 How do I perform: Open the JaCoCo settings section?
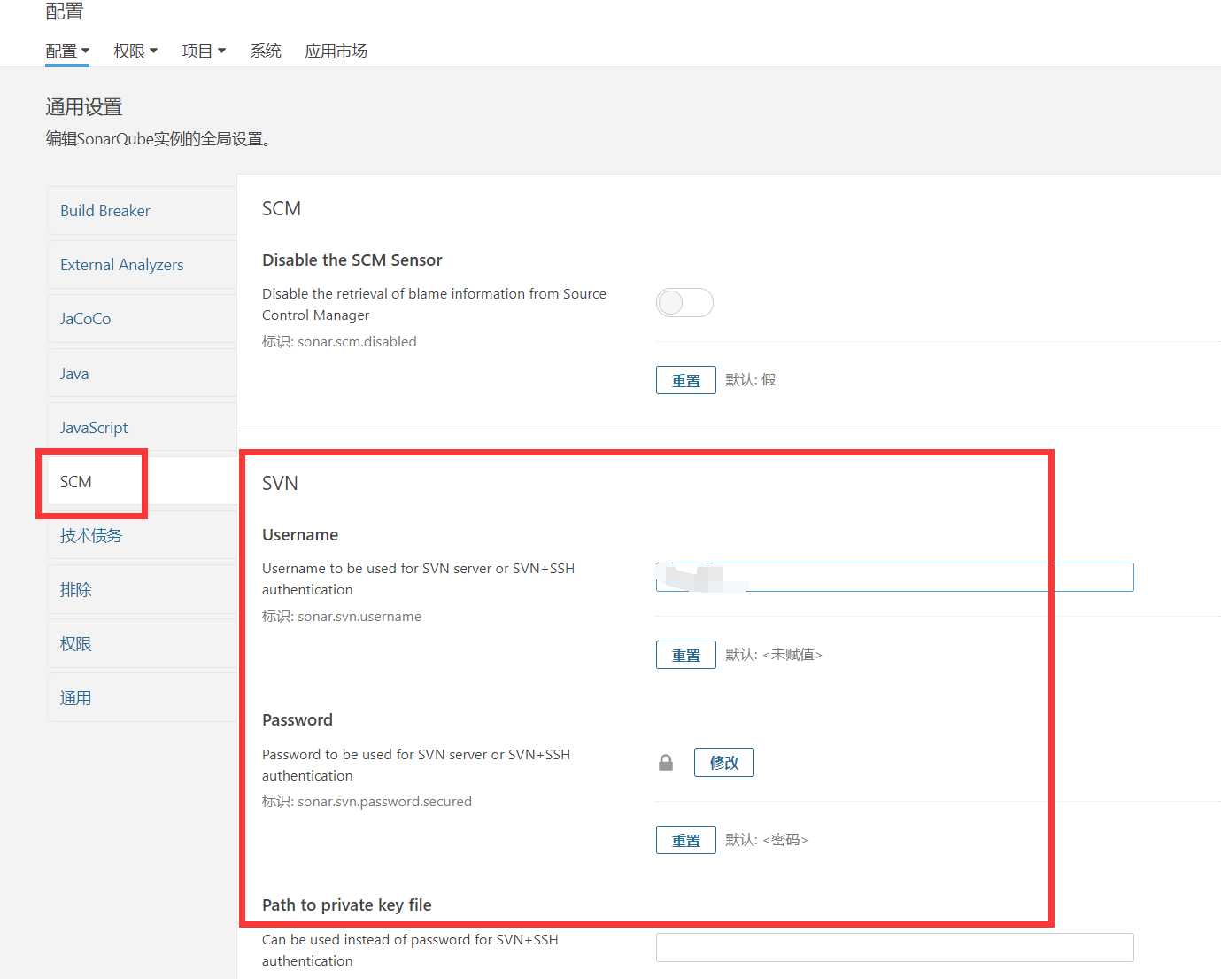[x=85, y=318]
